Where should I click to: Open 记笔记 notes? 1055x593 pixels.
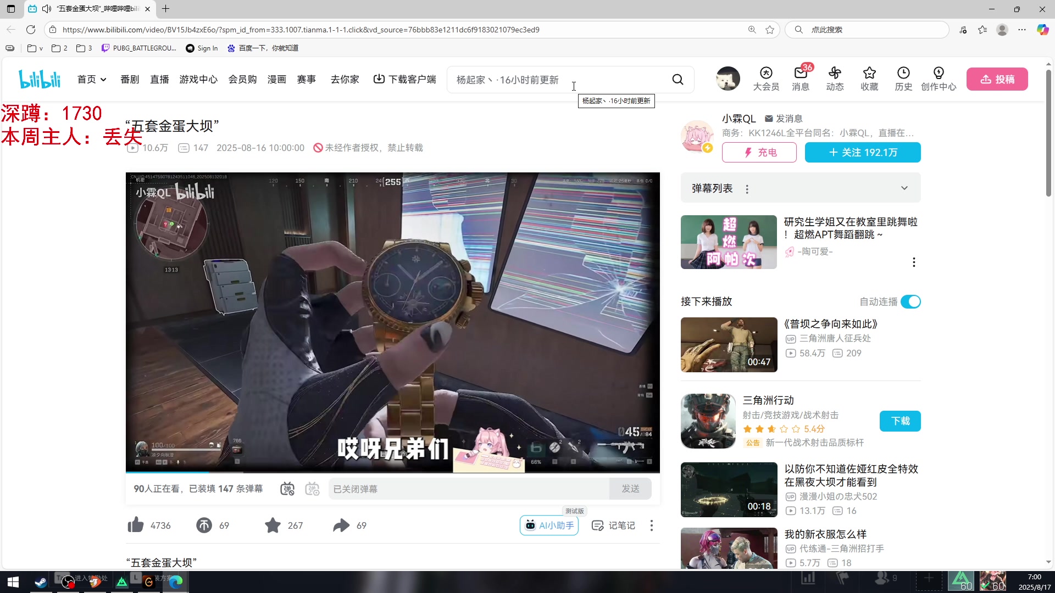(x=613, y=525)
